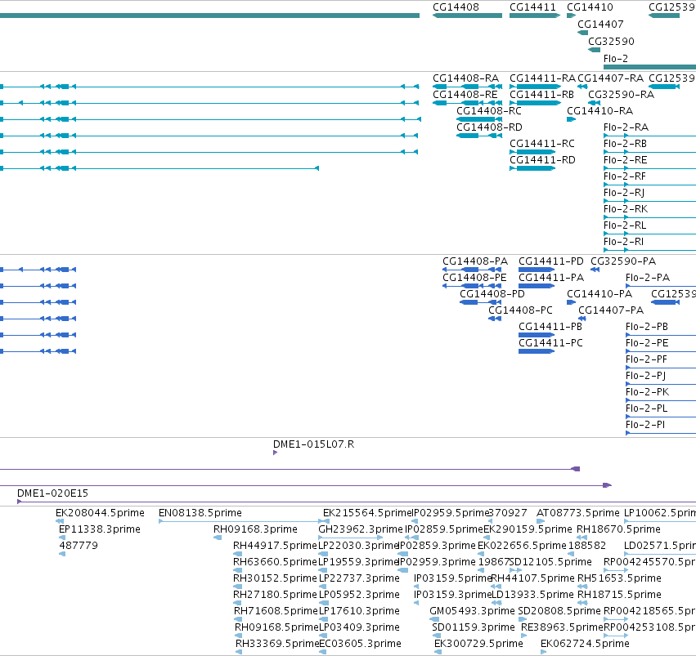Screen dimensions: 696x656
Task: Select transcript label Flo-2-RL
Action: point(625,225)
